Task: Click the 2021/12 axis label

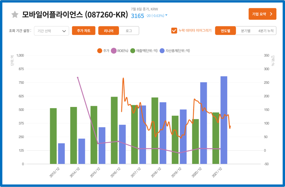Action: click(x=217, y=172)
